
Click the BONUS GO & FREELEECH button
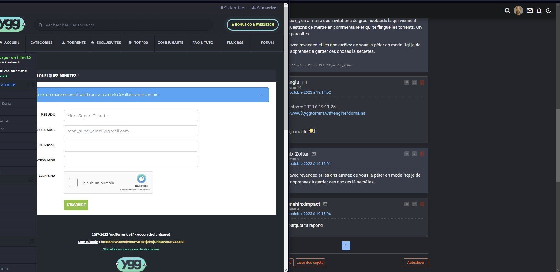(x=253, y=25)
